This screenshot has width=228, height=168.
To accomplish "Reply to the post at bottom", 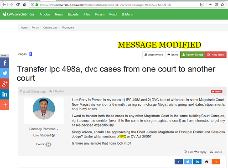I will (x=200, y=152).
